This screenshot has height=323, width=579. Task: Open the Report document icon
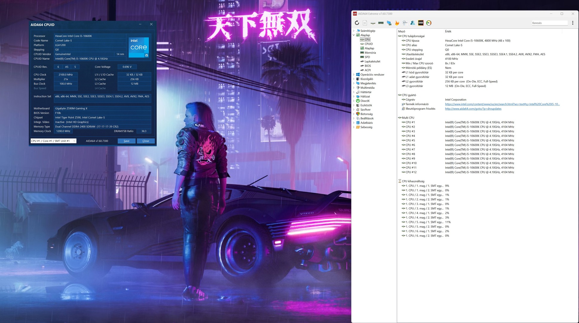click(365, 23)
